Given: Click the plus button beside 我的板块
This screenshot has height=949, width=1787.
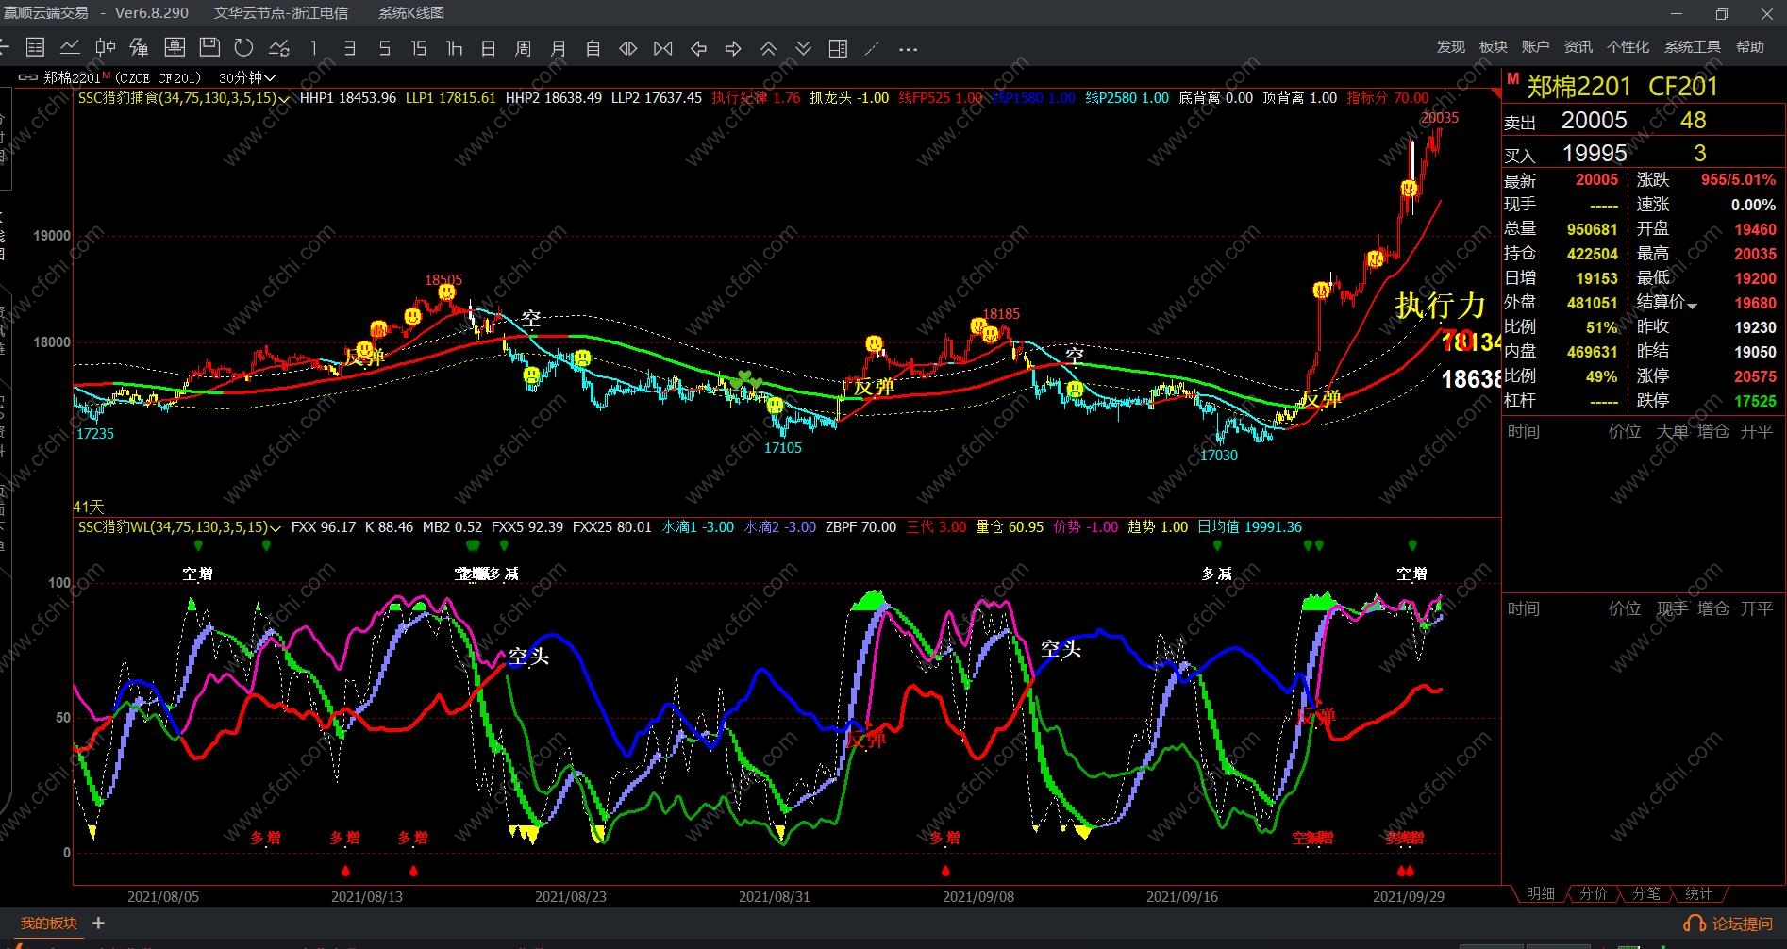Looking at the screenshot, I should pos(98,924).
